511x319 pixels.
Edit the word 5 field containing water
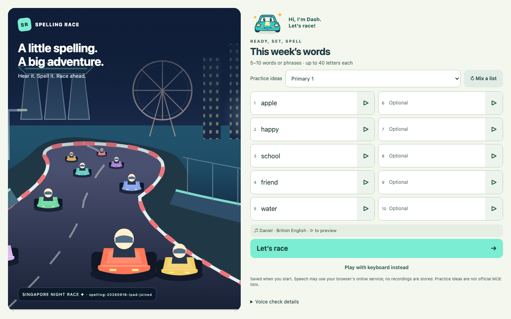click(x=308, y=209)
